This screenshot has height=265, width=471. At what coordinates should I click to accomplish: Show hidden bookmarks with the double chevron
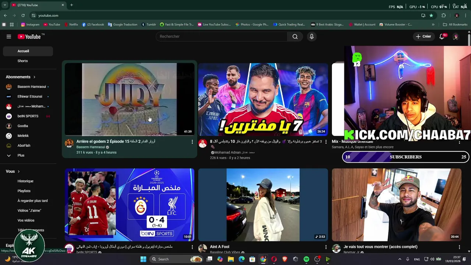(x=433, y=25)
